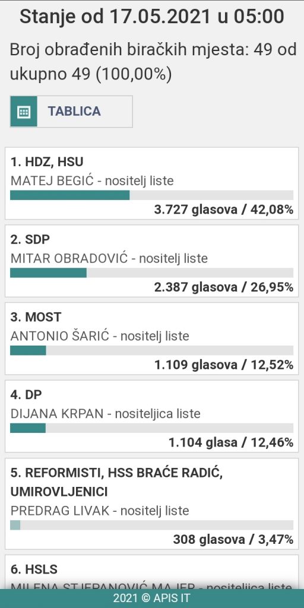Image resolution: width=304 pixels, height=608 pixels.
Task: Click the SDP 26,95% progress bar
Action: point(151,273)
